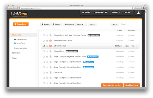Check the Another Beautiful Form checkbox
153x98 pixels.
pos(44,41)
